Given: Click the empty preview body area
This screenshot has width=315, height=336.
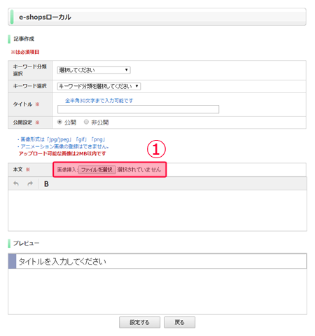Looking at the screenshot, I should click(157, 291).
